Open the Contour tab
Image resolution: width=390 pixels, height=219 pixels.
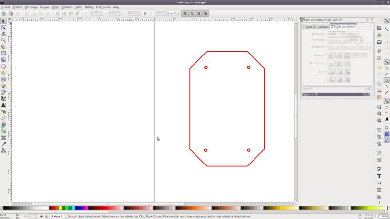[x=322, y=27]
